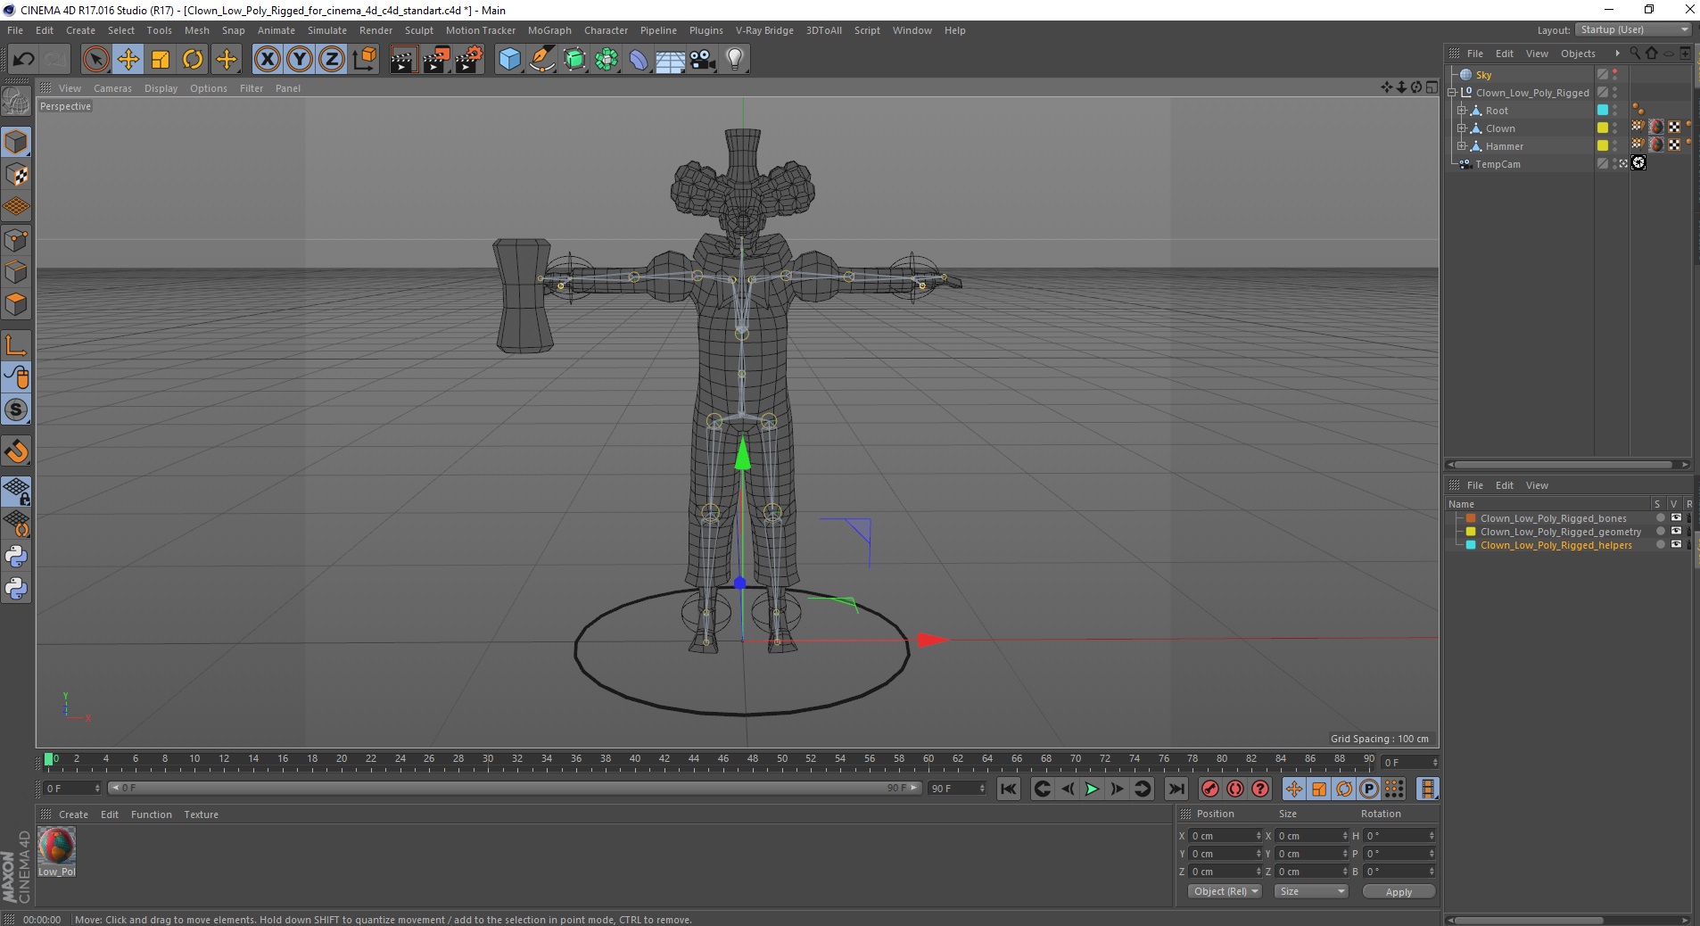Image resolution: width=1700 pixels, height=926 pixels.
Task: Open the spline pen tool
Action: 542,60
